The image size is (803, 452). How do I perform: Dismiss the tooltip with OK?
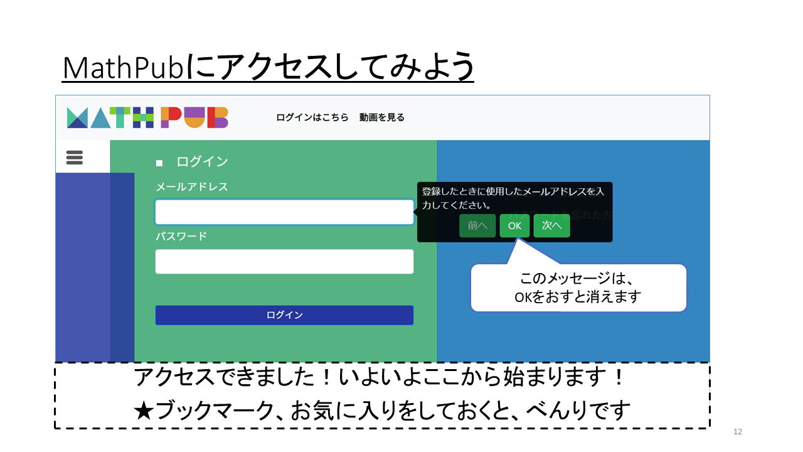click(x=514, y=226)
